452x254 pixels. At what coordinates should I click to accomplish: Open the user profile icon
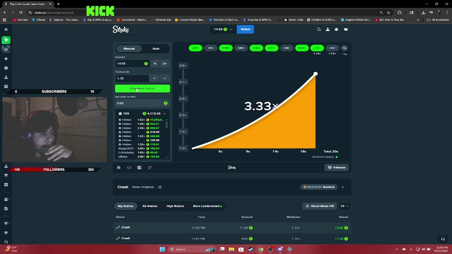[x=328, y=29]
